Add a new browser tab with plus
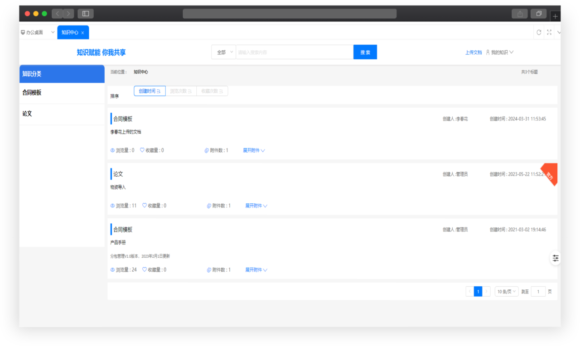The image size is (580, 346). (555, 17)
